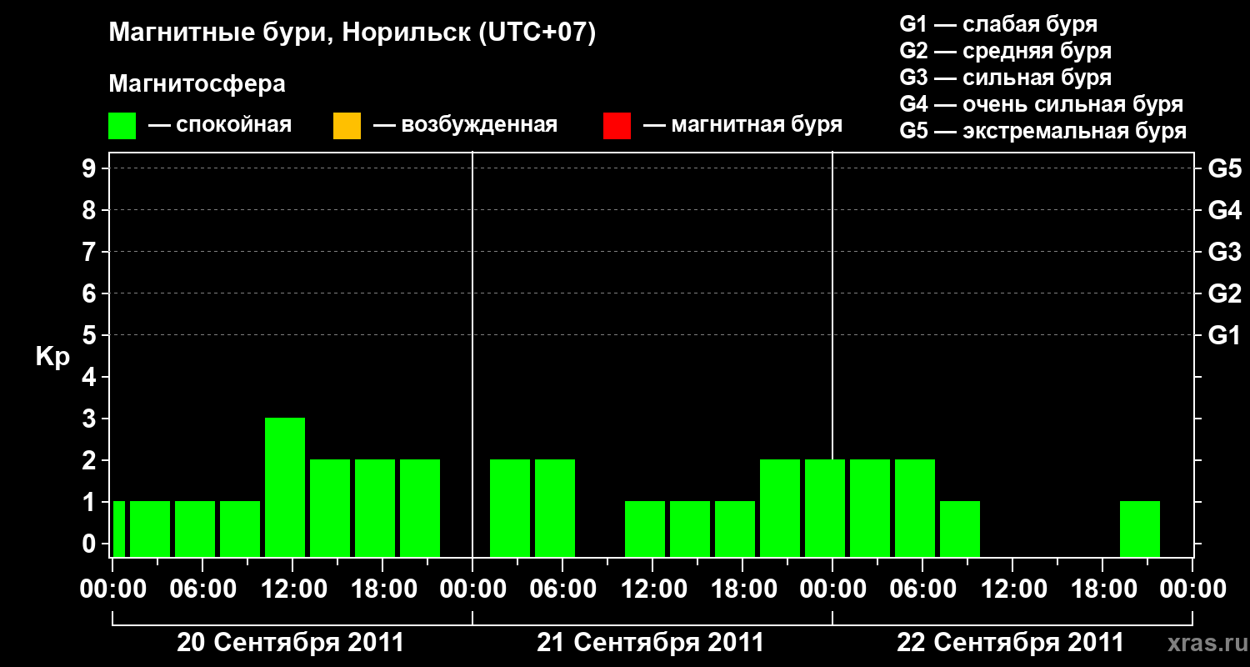The image size is (1250, 667).
Task: Select the line 'G3 — сильная буря'
Action: [x=1006, y=78]
